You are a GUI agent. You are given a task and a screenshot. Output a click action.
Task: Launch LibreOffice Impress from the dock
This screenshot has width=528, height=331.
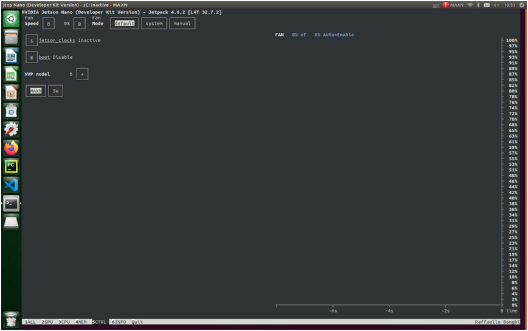(x=11, y=92)
